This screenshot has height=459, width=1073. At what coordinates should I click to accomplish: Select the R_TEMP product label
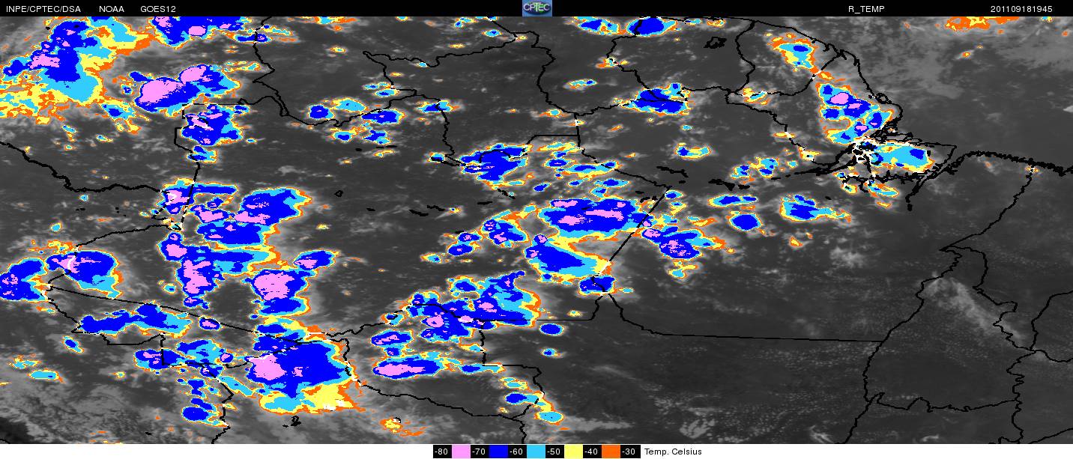coord(866,9)
